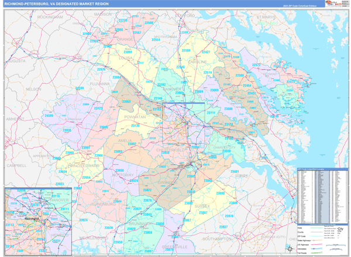Click the CAMPBELL county label
This screenshot has width=351, height=257.
[16, 166]
